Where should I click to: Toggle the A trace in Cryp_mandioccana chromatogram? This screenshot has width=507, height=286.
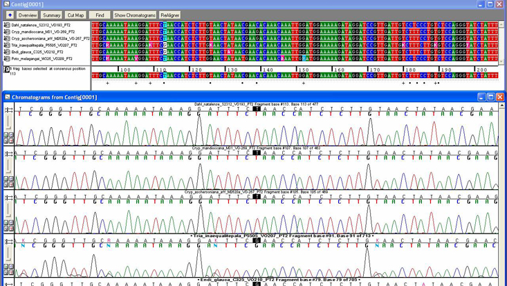click(x=6, y=179)
